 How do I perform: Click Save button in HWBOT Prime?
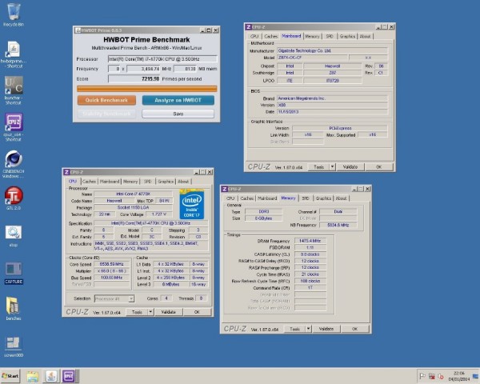(178, 114)
